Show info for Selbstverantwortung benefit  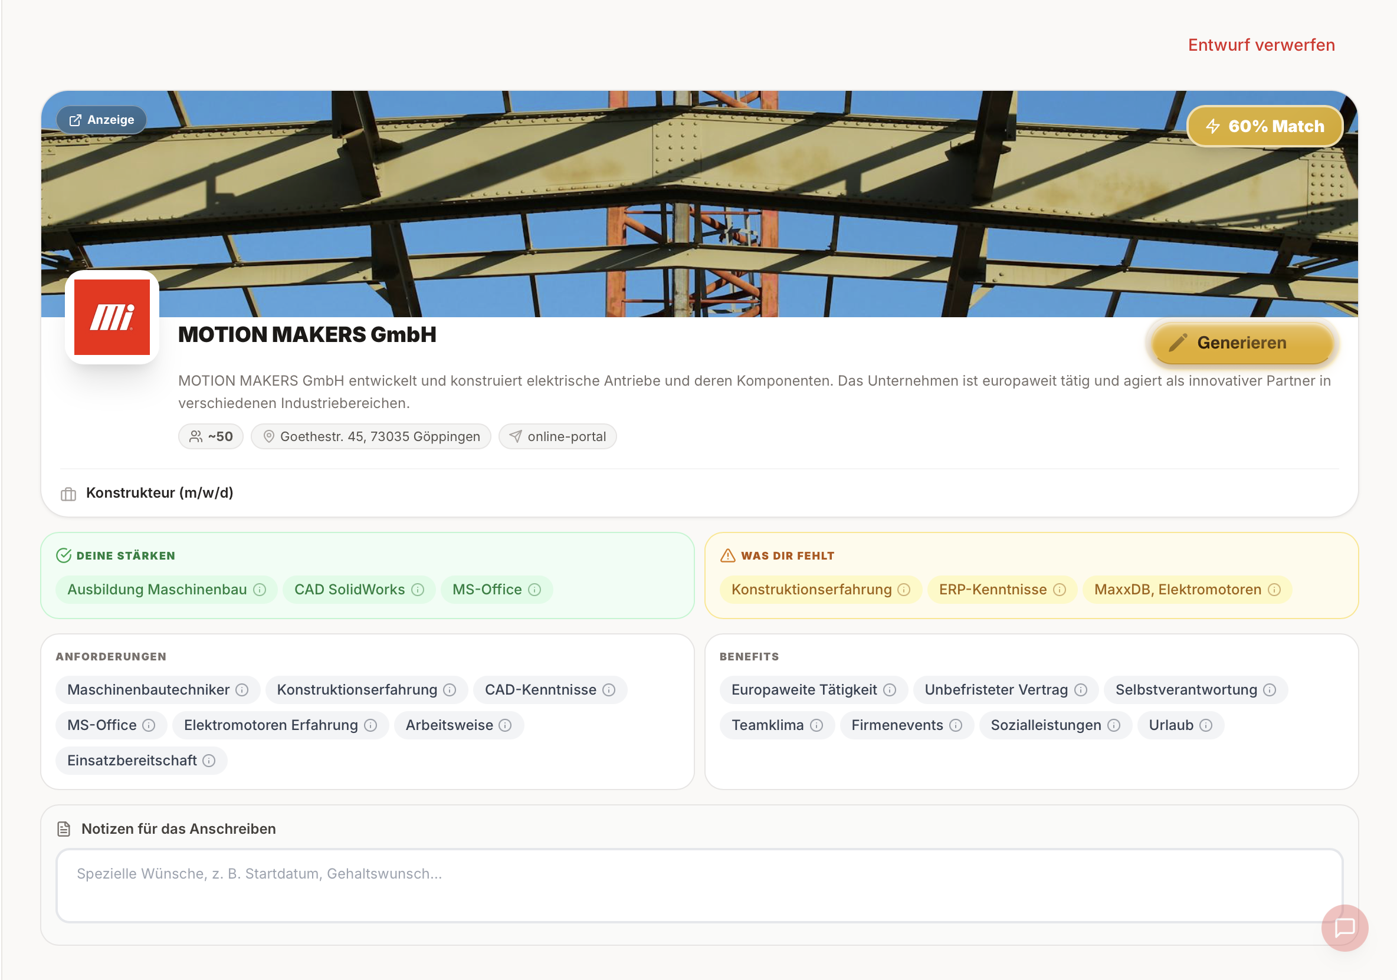(x=1269, y=689)
